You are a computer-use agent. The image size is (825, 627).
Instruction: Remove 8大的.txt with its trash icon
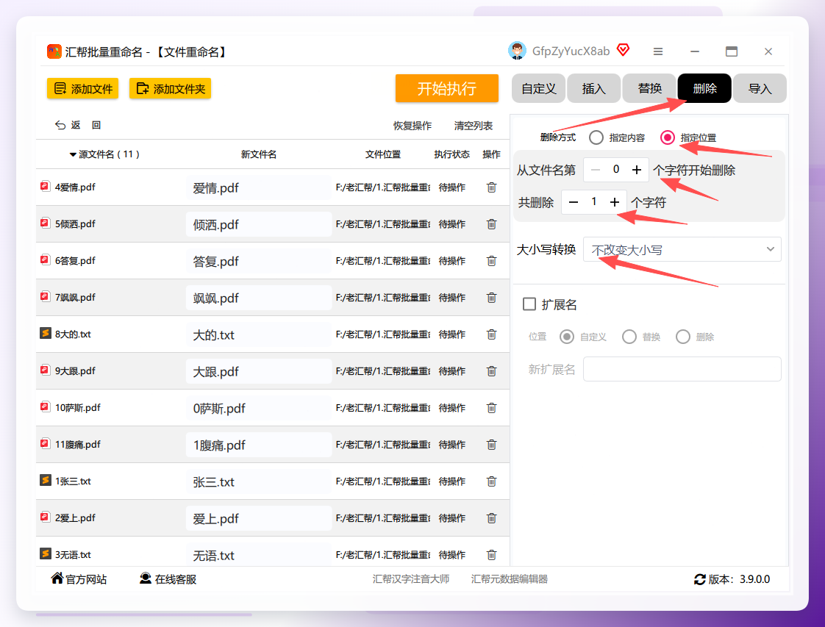491,334
